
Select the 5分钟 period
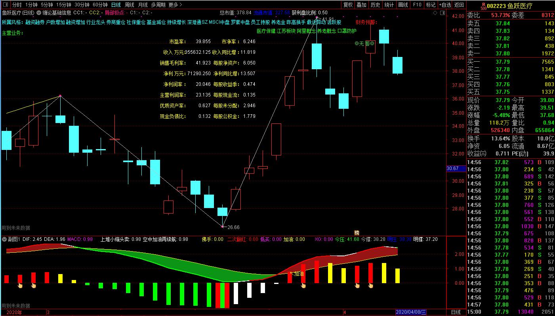(x=47, y=5)
